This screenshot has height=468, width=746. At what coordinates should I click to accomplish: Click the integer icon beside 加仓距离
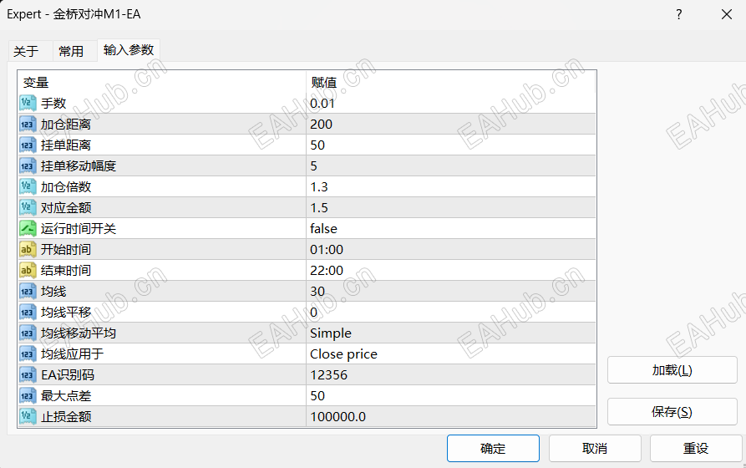pyautogui.click(x=28, y=125)
